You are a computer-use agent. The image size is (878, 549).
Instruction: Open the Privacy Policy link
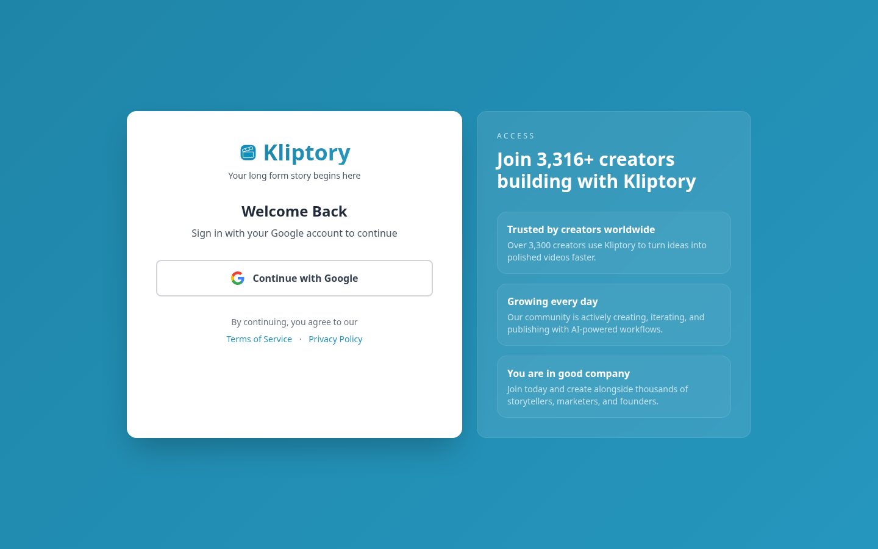pyautogui.click(x=335, y=339)
